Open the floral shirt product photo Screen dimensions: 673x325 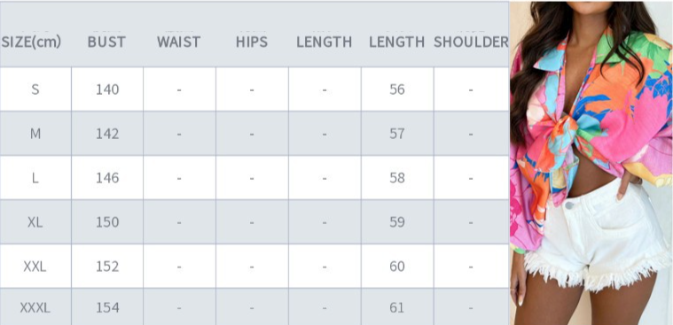tap(591, 163)
